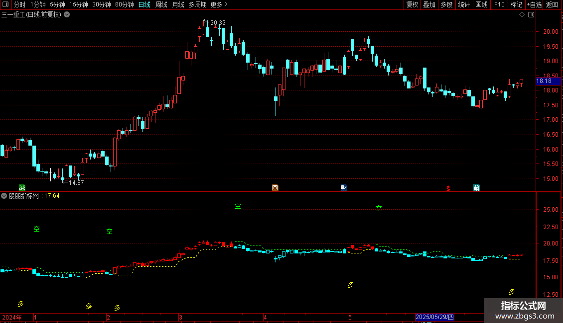Switch to the 周线 weekly period
Image resolution: width=563 pixels, height=323 pixels.
[x=161, y=4]
